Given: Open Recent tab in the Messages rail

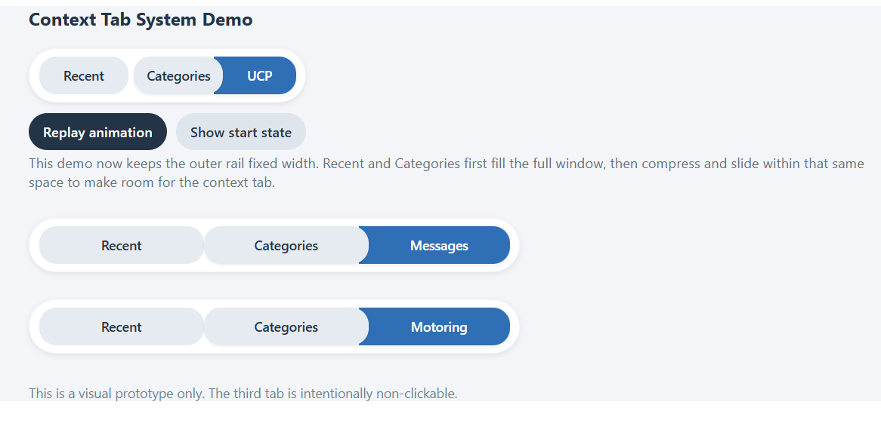Looking at the screenshot, I should tap(121, 246).
